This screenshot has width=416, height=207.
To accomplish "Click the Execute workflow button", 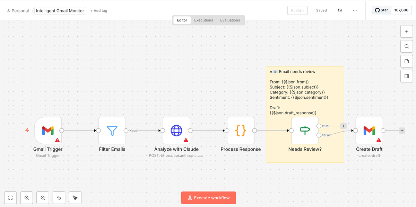I will point(208,198).
